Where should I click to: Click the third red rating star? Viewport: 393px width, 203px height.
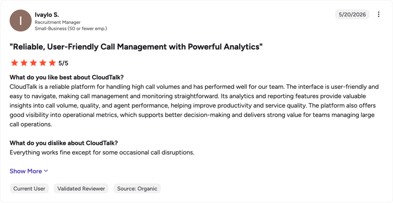coord(33,63)
